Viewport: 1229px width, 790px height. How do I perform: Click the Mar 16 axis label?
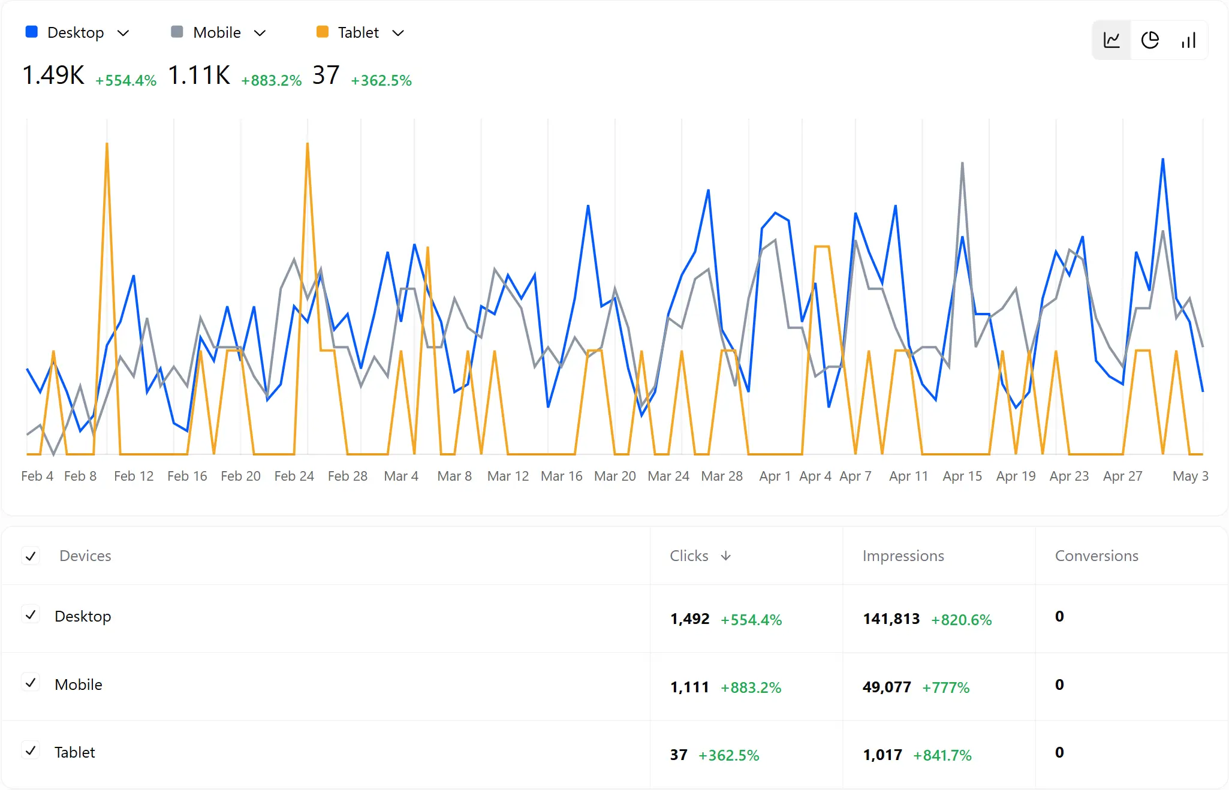(x=562, y=477)
